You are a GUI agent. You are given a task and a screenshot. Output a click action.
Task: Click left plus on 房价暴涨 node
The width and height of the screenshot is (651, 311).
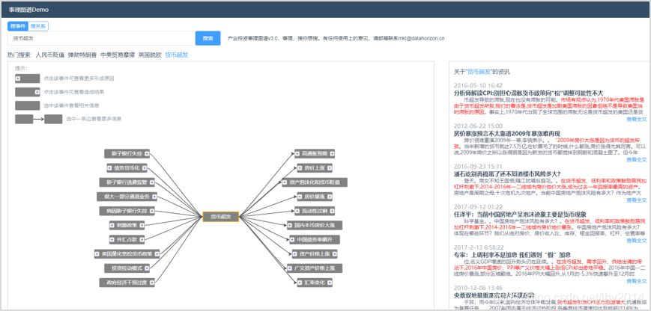click(300, 197)
